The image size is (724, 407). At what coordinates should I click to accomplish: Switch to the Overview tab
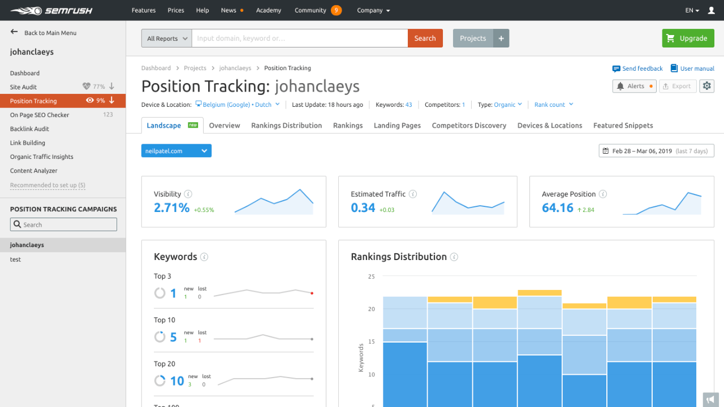point(225,125)
